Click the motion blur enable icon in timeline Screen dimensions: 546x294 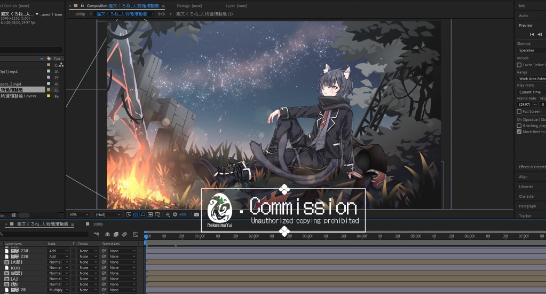pyautogui.click(x=124, y=234)
